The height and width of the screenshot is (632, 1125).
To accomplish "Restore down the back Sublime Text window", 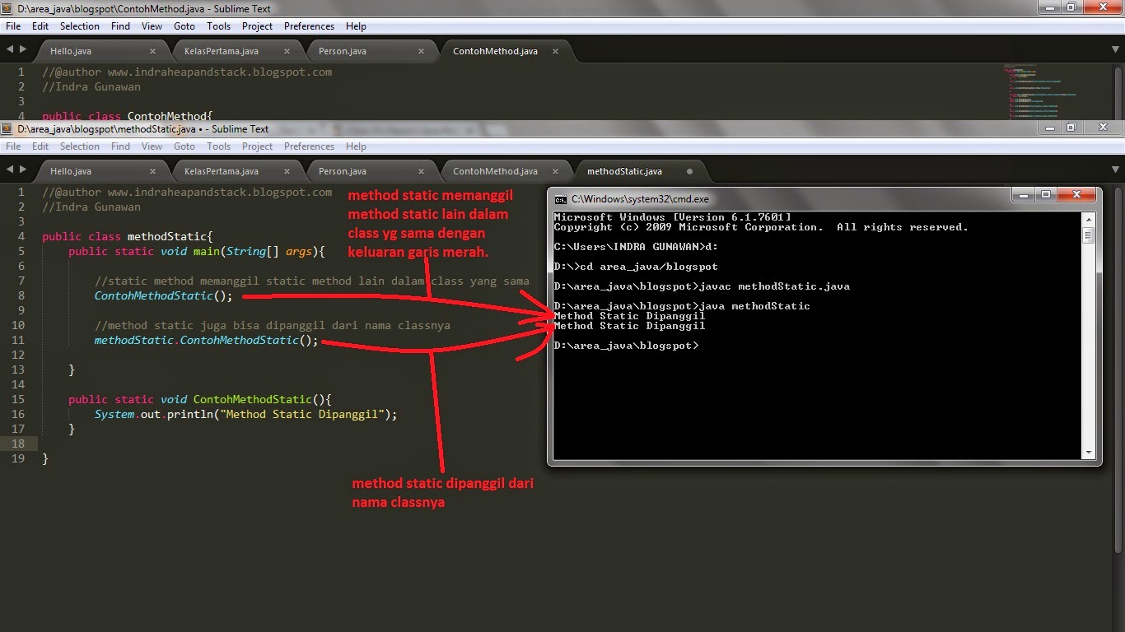I will 1071,7.
